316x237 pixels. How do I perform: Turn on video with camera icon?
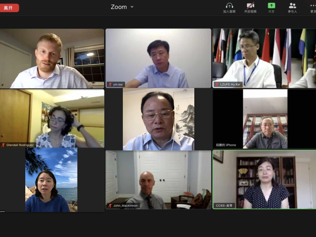point(250,6)
